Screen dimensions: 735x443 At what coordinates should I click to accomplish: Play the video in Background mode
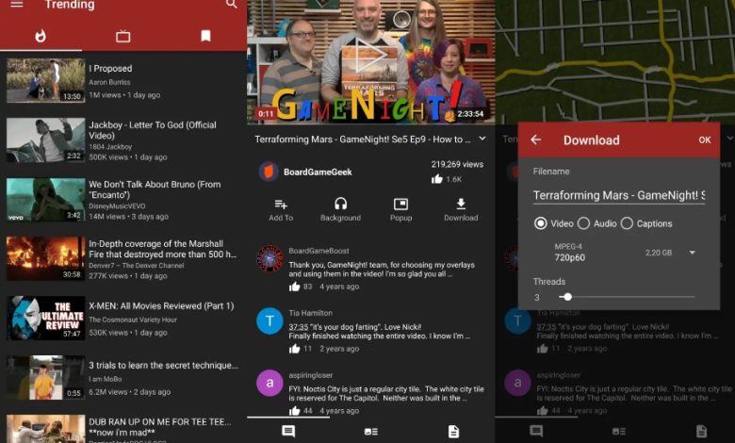click(x=340, y=209)
